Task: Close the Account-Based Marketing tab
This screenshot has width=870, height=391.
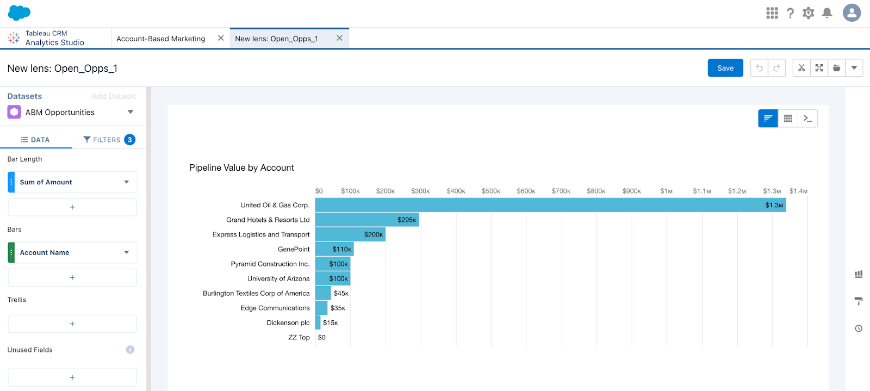Action: 221,38
